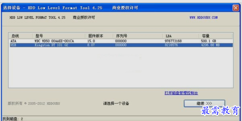
Task: Click the 4206.88 MB capacity cell
Action: pyautogui.click(x=210, y=45)
